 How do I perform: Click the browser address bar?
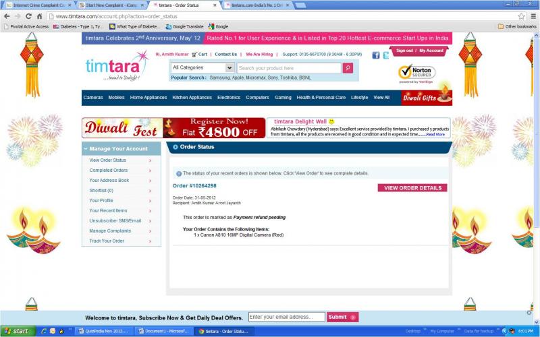pyautogui.click(x=281, y=16)
